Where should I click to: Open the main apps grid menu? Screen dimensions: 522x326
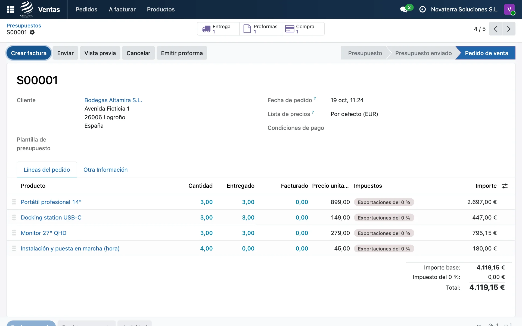pyautogui.click(x=11, y=10)
